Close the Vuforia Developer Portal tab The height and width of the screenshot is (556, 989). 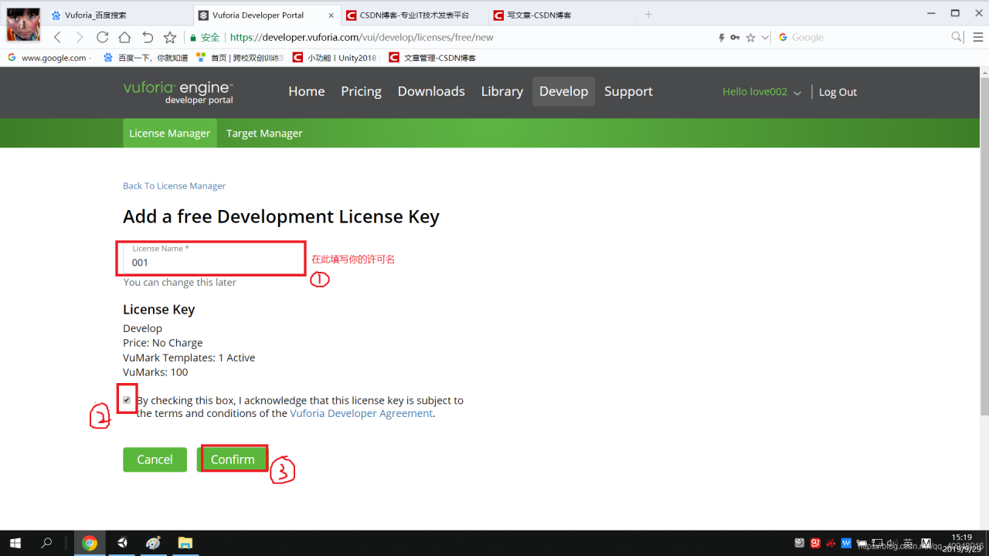tap(331, 15)
